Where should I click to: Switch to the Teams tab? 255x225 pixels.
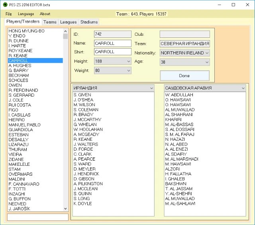[50, 22]
